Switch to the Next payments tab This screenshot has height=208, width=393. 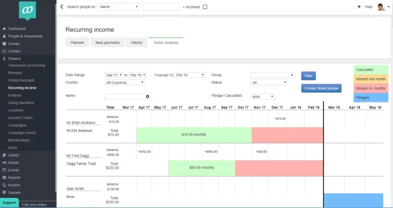[x=108, y=43]
